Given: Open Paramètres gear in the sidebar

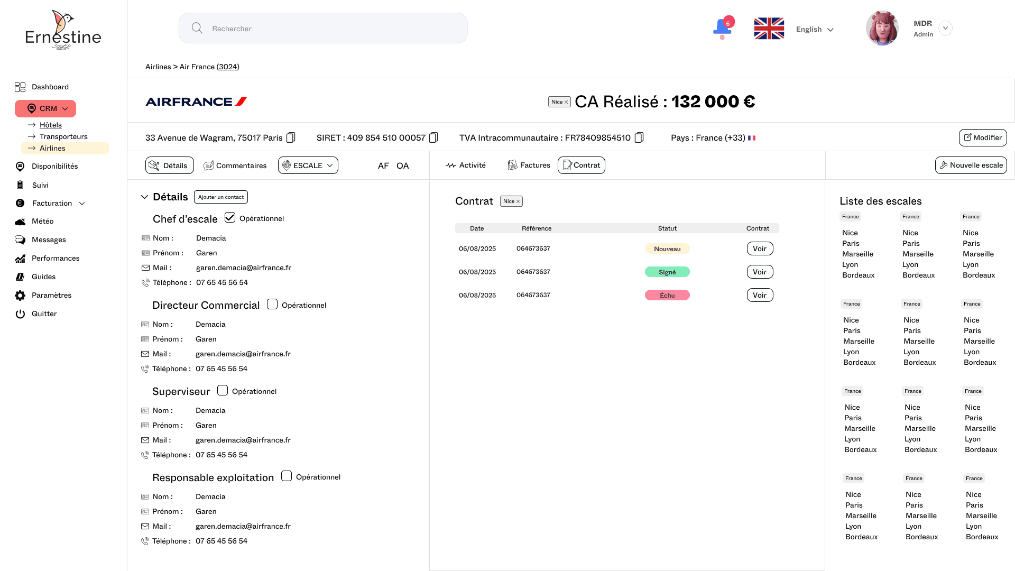Looking at the screenshot, I should tap(21, 295).
